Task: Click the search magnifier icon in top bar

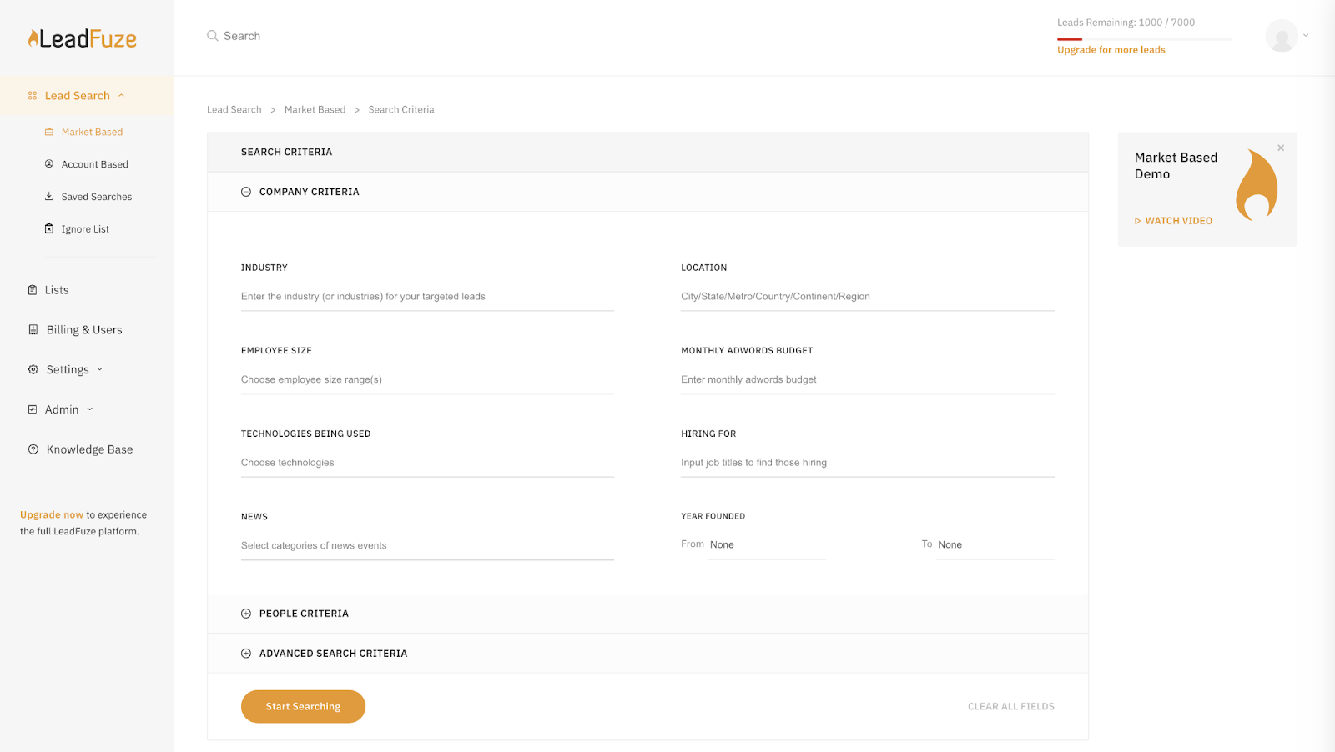Action: (210, 35)
